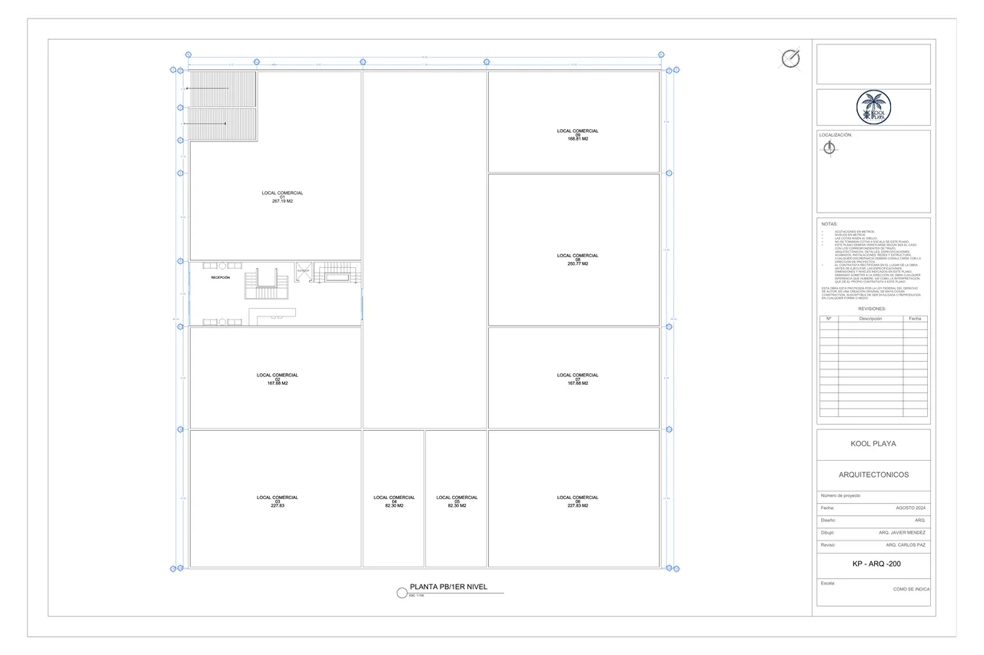
Task: Click the area value 250.77 M2
Action: point(577,263)
